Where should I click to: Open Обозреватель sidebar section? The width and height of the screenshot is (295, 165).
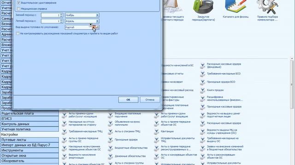29,161
